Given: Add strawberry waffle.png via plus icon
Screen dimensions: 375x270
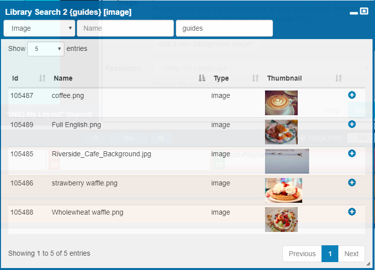Looking at the screenshot, I should click(352, 182).
